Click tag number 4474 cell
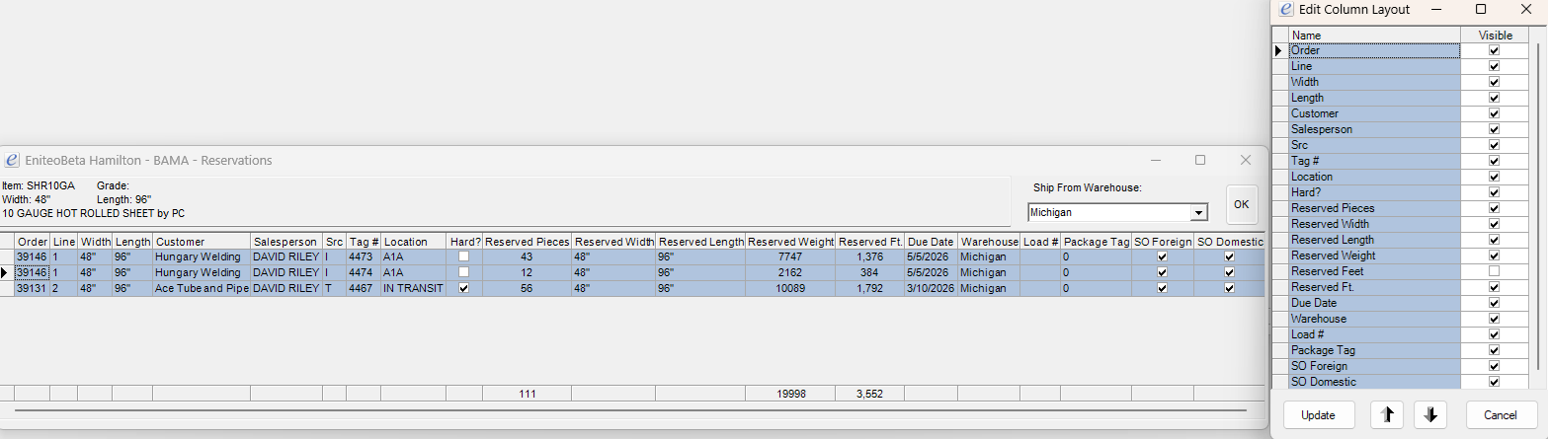 click(364, 272)
